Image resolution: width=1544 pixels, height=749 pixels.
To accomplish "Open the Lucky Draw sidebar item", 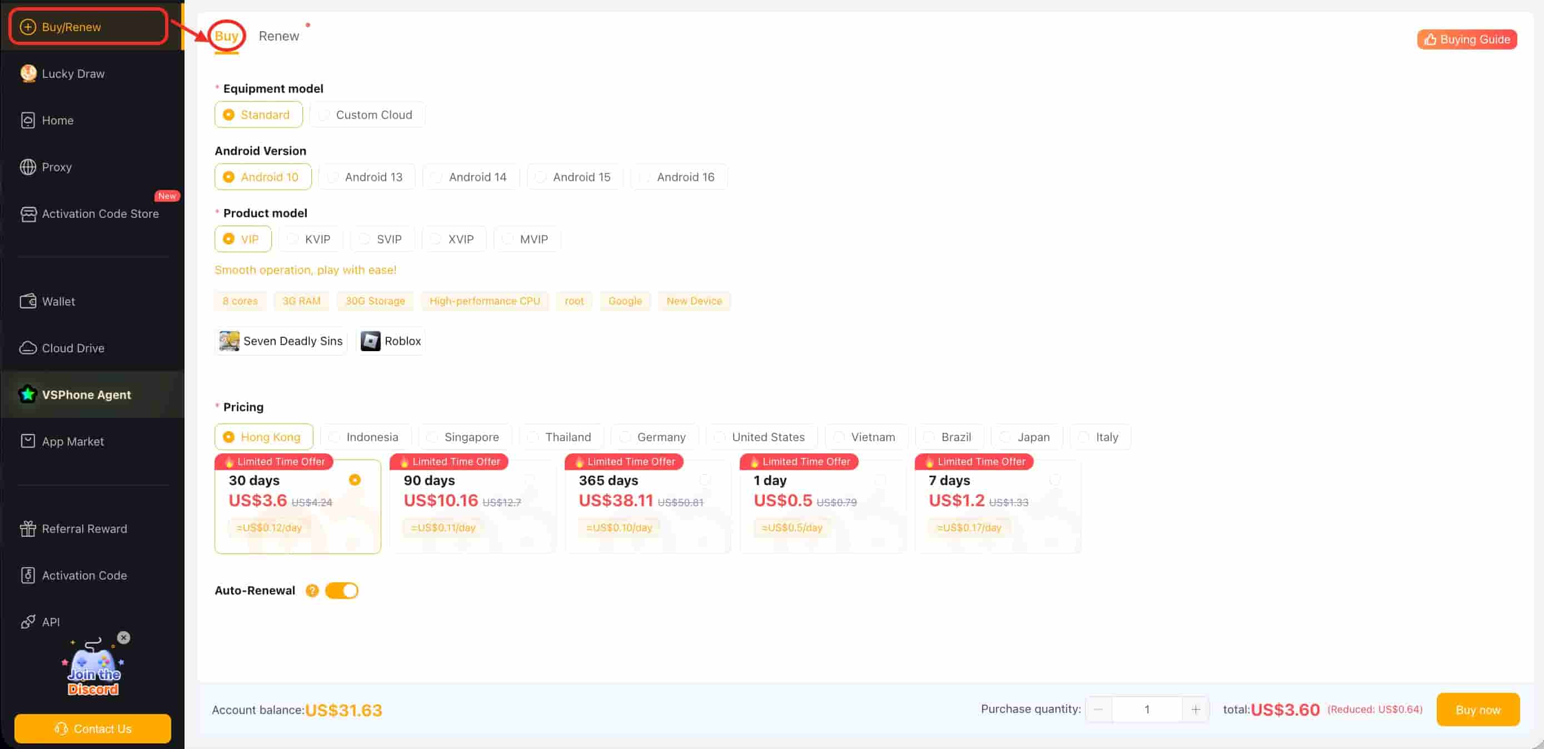I will (72, 74).
